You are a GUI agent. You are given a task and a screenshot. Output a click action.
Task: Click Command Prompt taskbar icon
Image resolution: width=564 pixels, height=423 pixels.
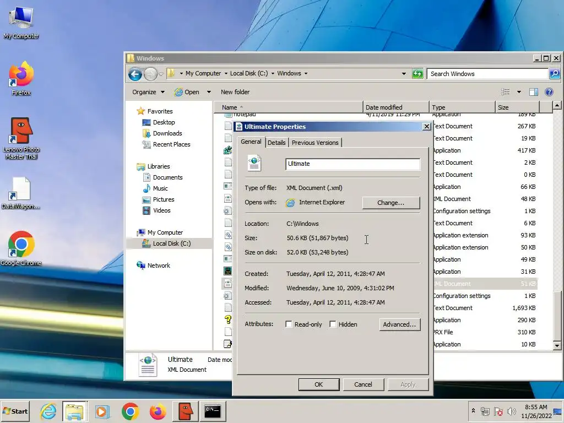pyautogui.click(x=213, y=411)
